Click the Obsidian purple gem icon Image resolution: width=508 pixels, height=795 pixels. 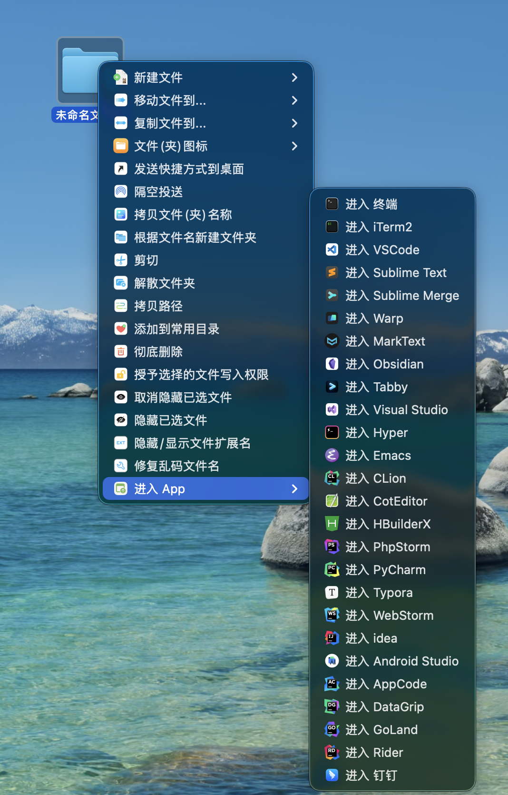click(x=332, y=364)
